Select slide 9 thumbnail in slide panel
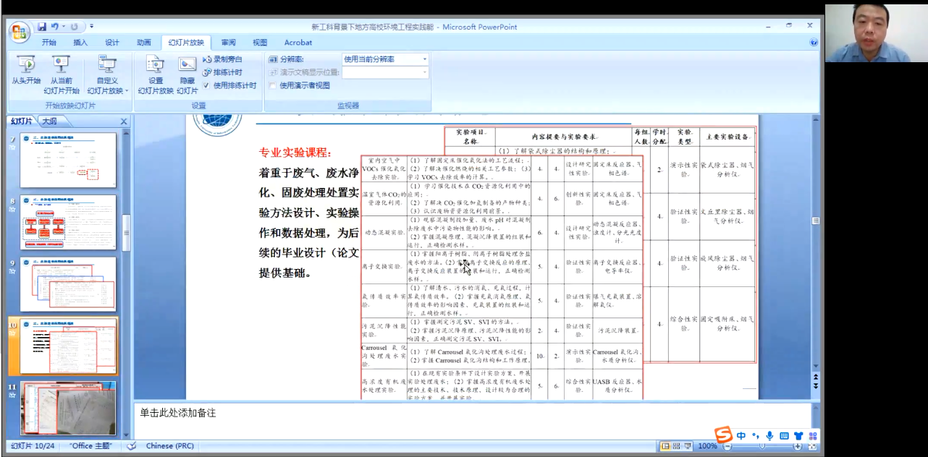The width and height of the screenshot is (928, 457). [x=68, y=283]
